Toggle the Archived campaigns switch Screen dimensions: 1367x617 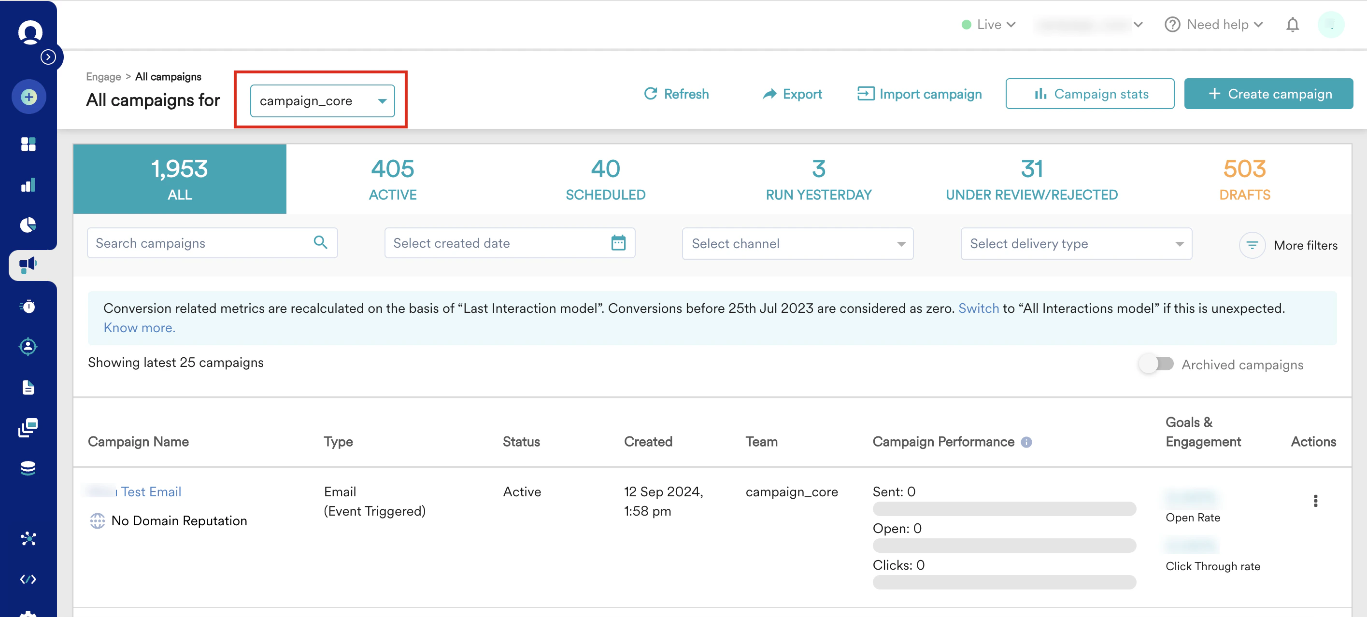1156,364
